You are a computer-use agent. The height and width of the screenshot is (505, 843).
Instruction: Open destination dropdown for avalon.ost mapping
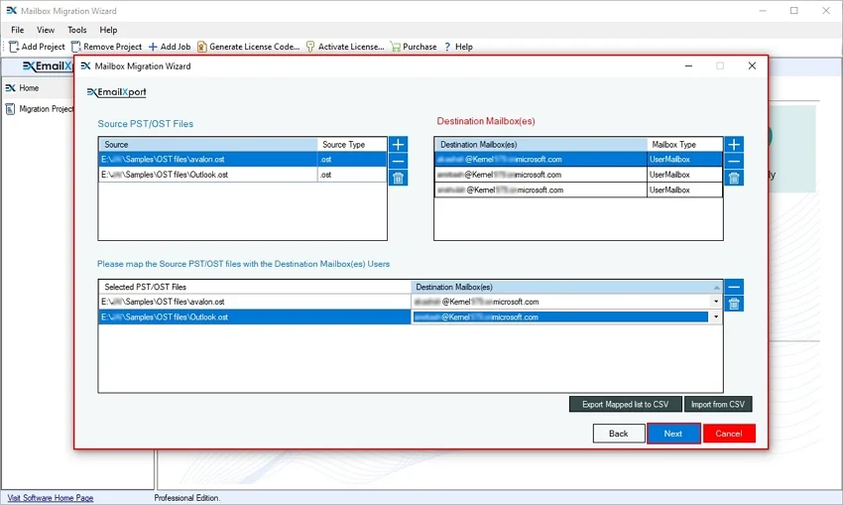[x=716, y=302]
